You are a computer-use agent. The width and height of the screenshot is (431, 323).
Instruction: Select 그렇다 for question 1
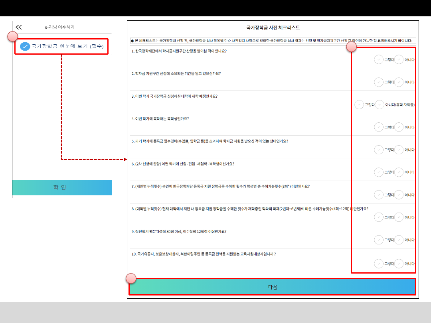tap(379, 60)
